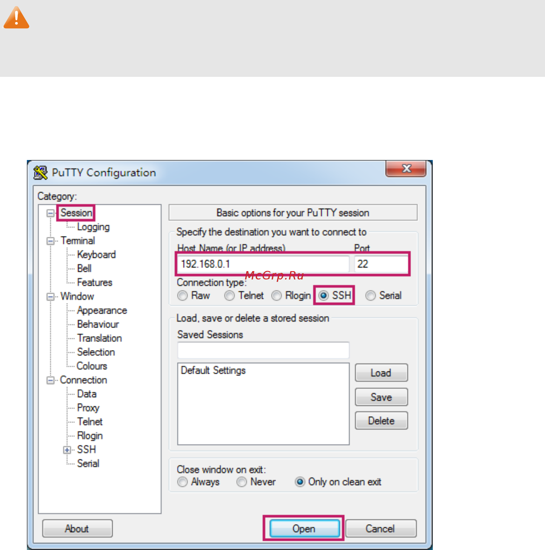Image resolution: width=545 pixels, height=550 pixels.
Task: Close the PuTTY Configuration window
Action: 406,169
